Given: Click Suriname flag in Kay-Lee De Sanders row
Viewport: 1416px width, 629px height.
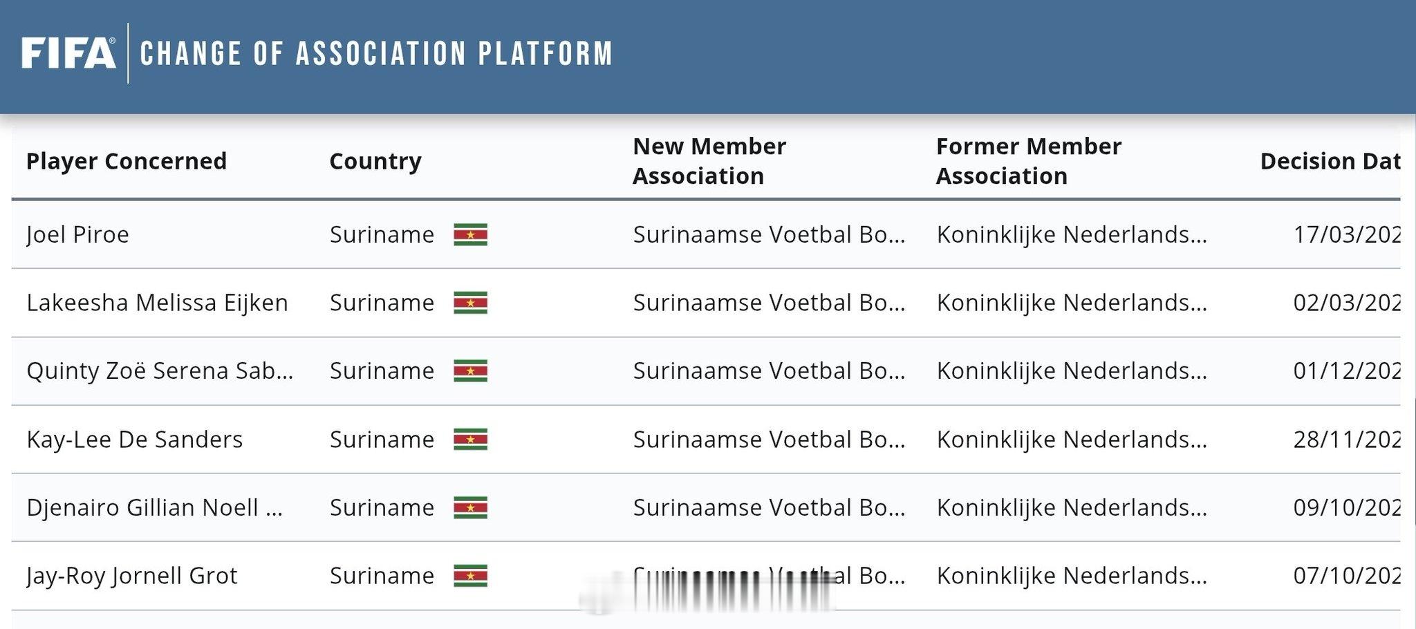Looking at the screenshot, I should (x=470, y=440).
